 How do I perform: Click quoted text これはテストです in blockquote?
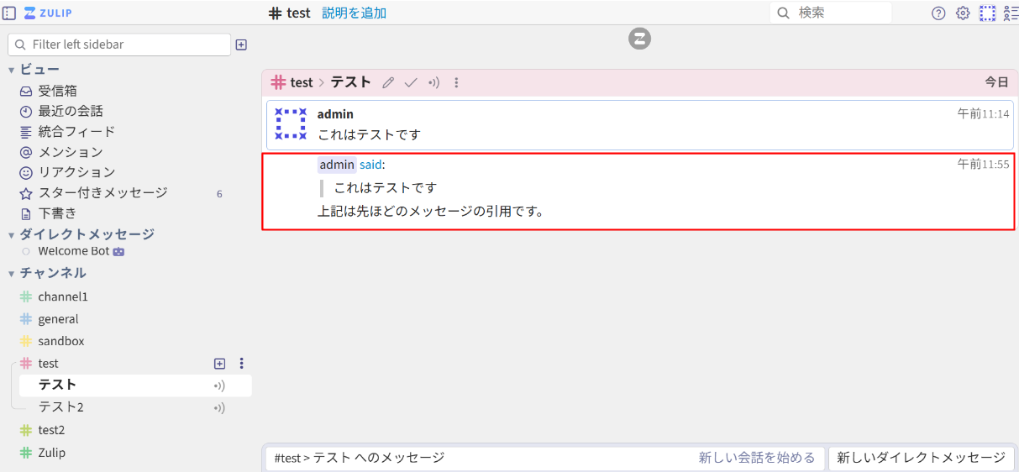point(386,188)
